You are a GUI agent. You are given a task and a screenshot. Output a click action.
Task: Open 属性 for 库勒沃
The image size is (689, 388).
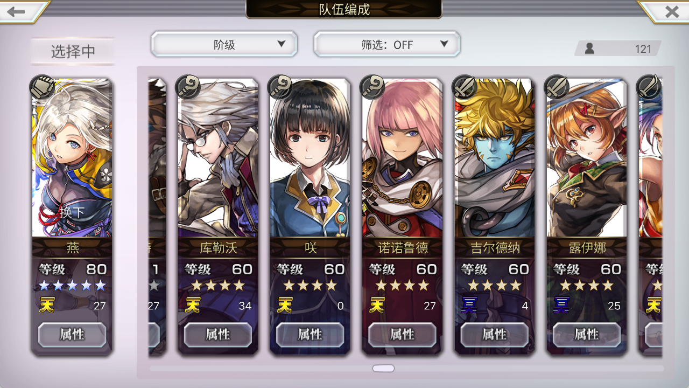click(x=218, y=335)
